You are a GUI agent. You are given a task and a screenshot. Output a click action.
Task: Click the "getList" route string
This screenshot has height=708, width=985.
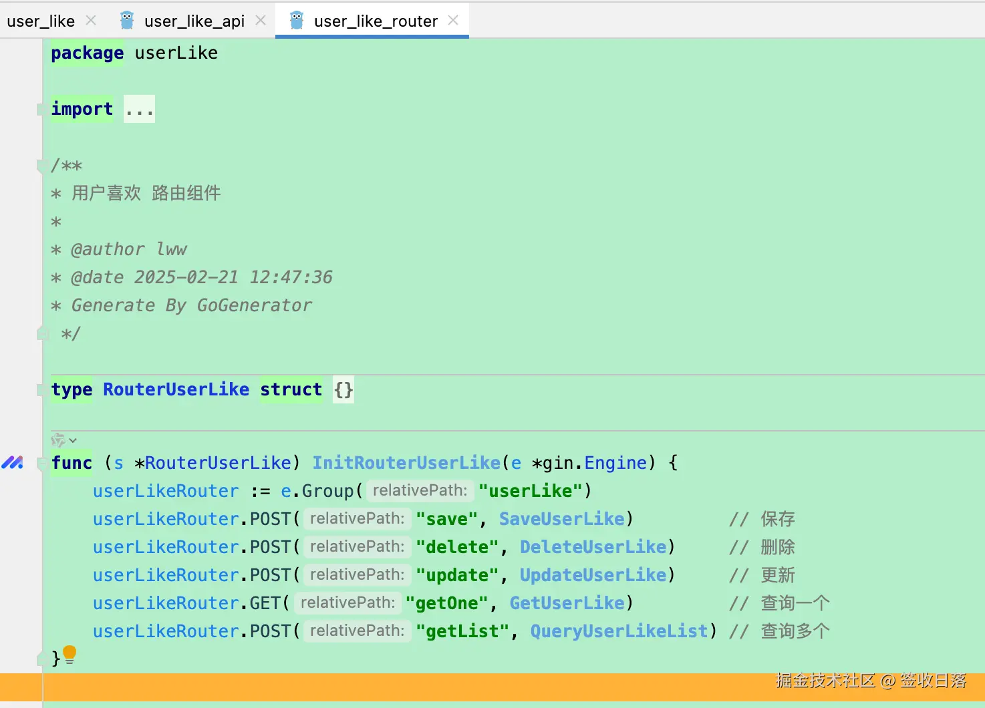tap(462, 631)
